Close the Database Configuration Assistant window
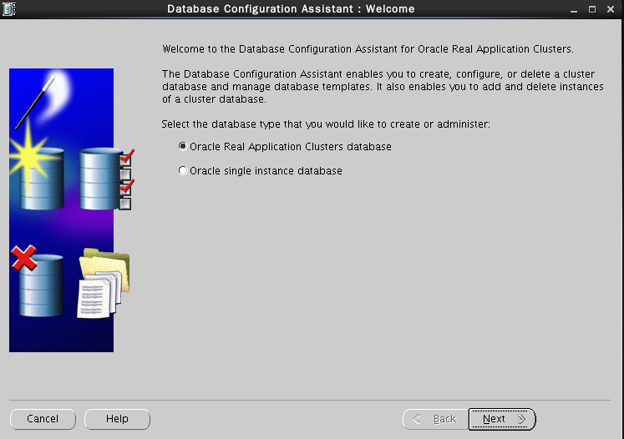Viewport: 624px width, 439px height. click(x=611, y=9)
